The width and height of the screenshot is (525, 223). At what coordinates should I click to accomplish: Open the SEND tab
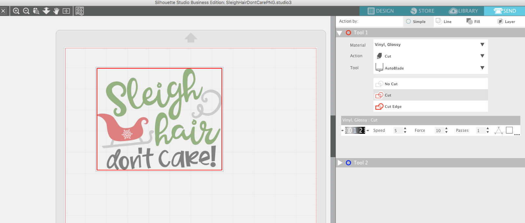(505, 11)
